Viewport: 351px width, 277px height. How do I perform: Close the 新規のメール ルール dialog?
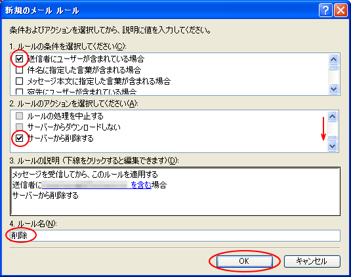(341, 11)
